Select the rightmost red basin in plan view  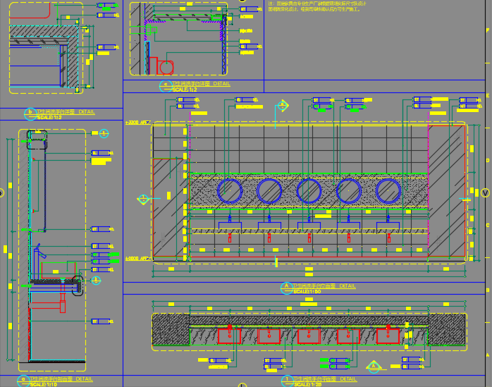[388, 336]
